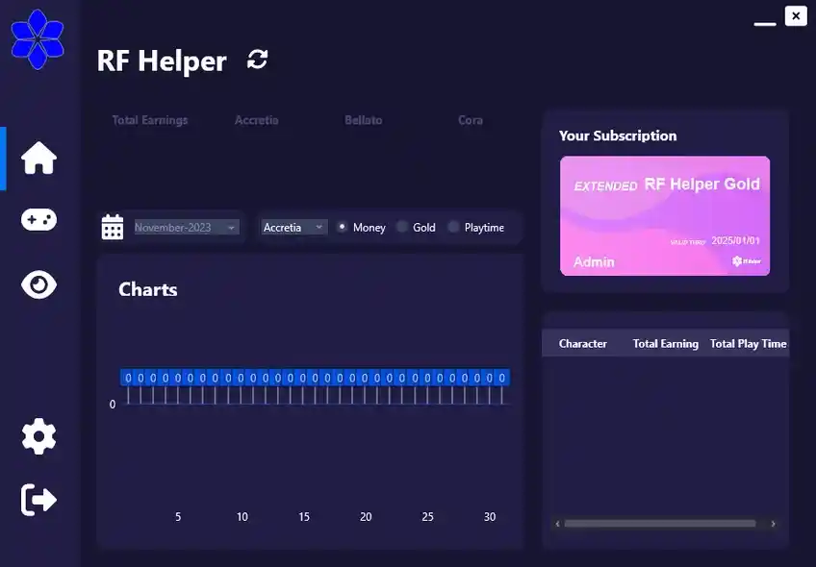The image size is (816, 567).
Task: Switch to the Bellato tab
Action: click(x=362, y=120)
